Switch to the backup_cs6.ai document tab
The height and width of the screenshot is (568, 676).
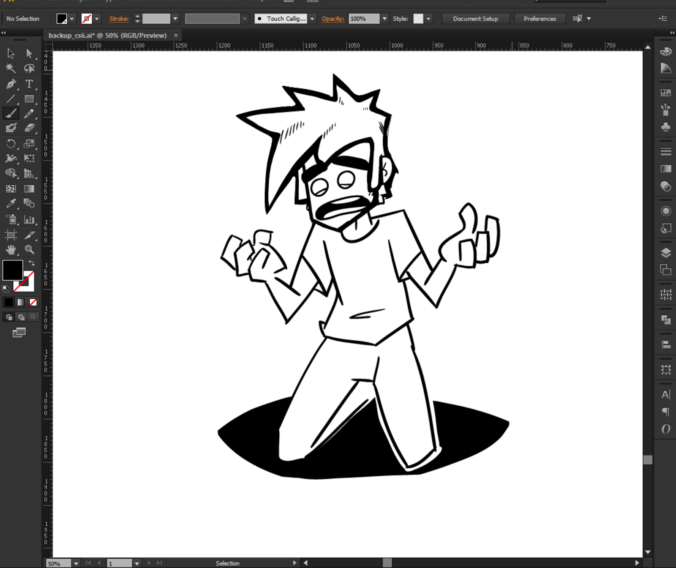point(107,35)
